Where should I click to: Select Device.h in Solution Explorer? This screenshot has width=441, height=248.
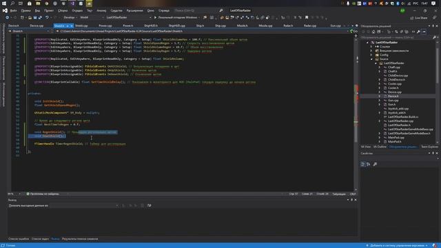click(x=393, y=96)
